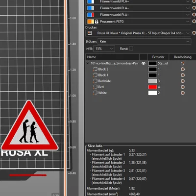The height and width of the screenshot is (196, 196).
Task: Click the orange-yellow Prusament PETG color swatch
Action: pos(91,22)
